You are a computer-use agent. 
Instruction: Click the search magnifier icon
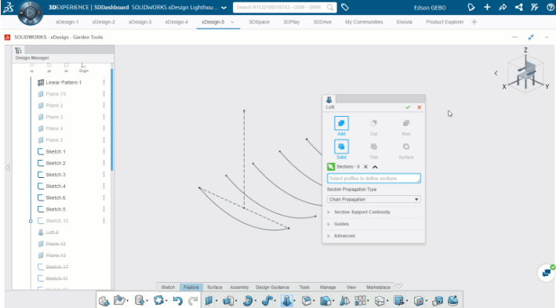point(330,7)
